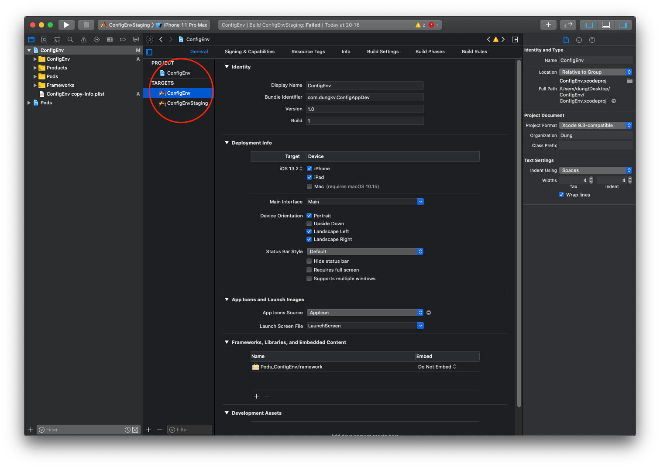The image size is (660, 468).
Task: Open the Location Relative to Group dropdown
Action: [595, 72]
